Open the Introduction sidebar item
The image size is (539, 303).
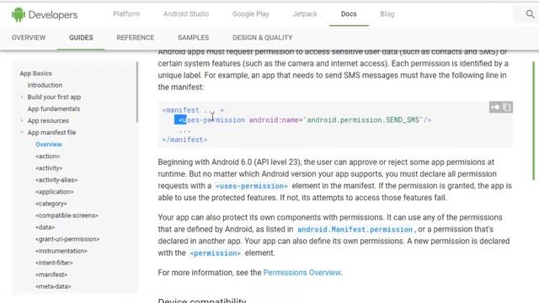pos(45,85)
